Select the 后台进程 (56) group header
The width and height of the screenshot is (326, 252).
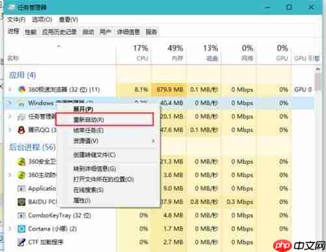[x=33, y=147]
